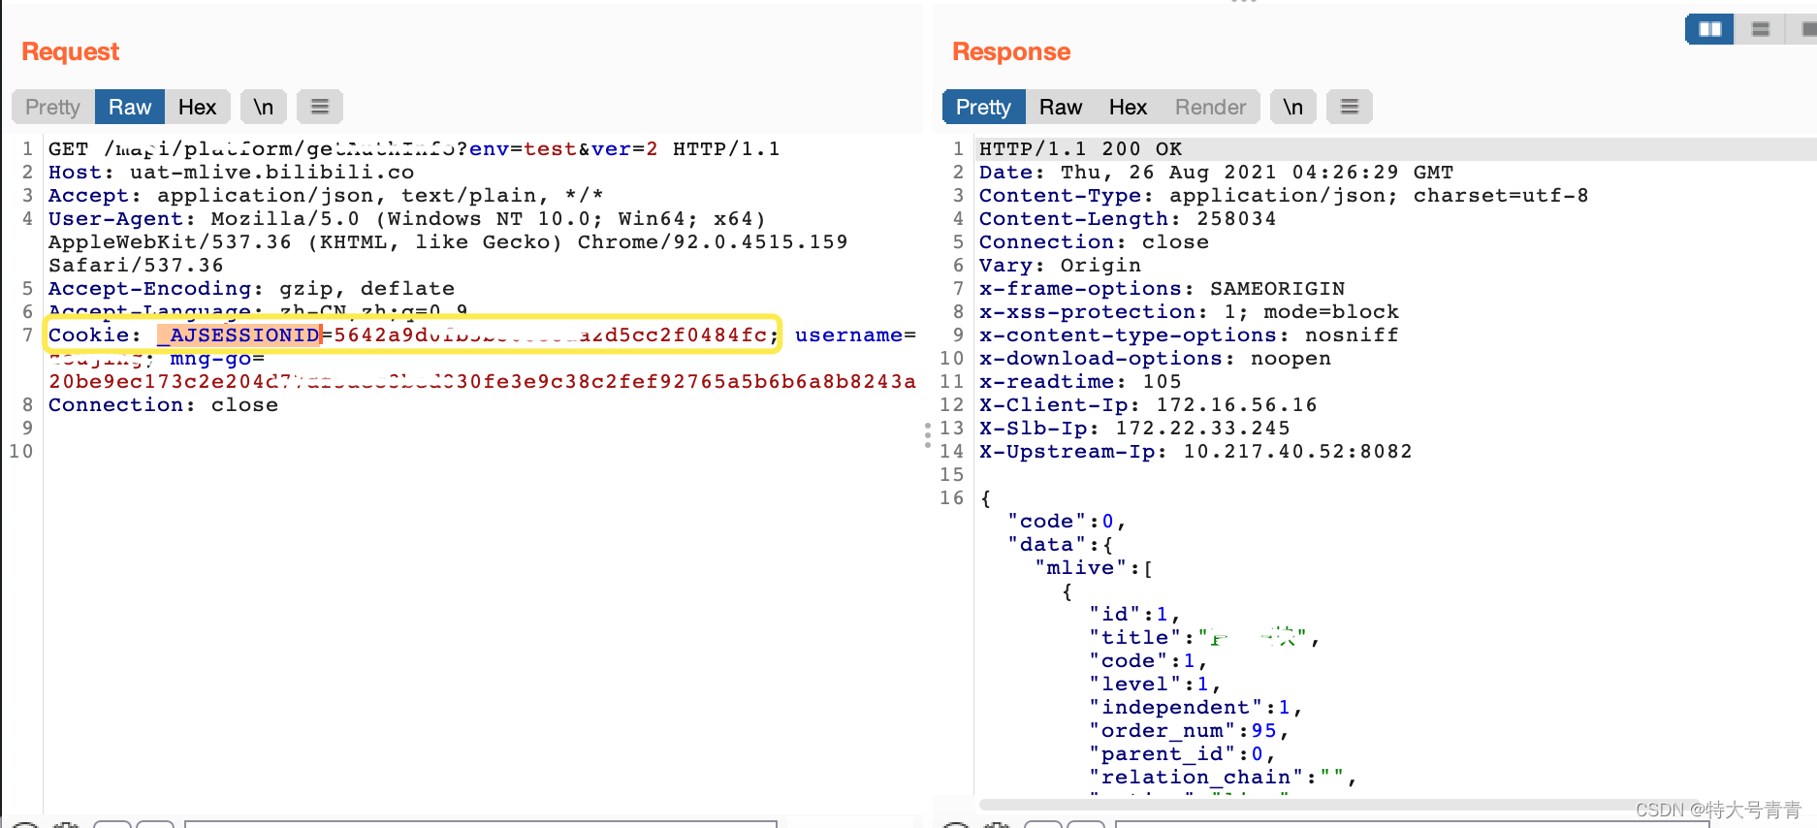Click the x-frame-options: SAMEORIGIN header
The height and width of the screenshot is (828, 1817).
1162,289
